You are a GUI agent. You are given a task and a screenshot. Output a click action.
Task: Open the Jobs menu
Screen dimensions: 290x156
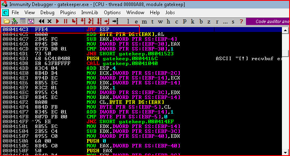pyautogui.click(x=170, y=13)
